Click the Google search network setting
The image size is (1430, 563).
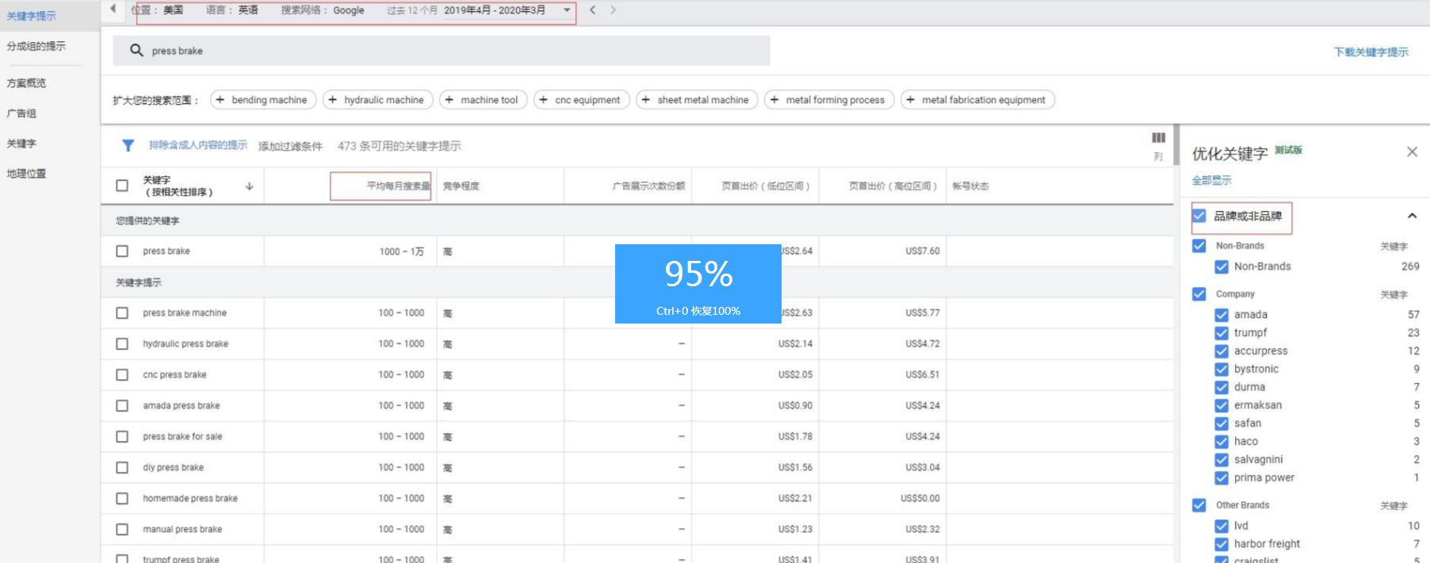(323, 10)
